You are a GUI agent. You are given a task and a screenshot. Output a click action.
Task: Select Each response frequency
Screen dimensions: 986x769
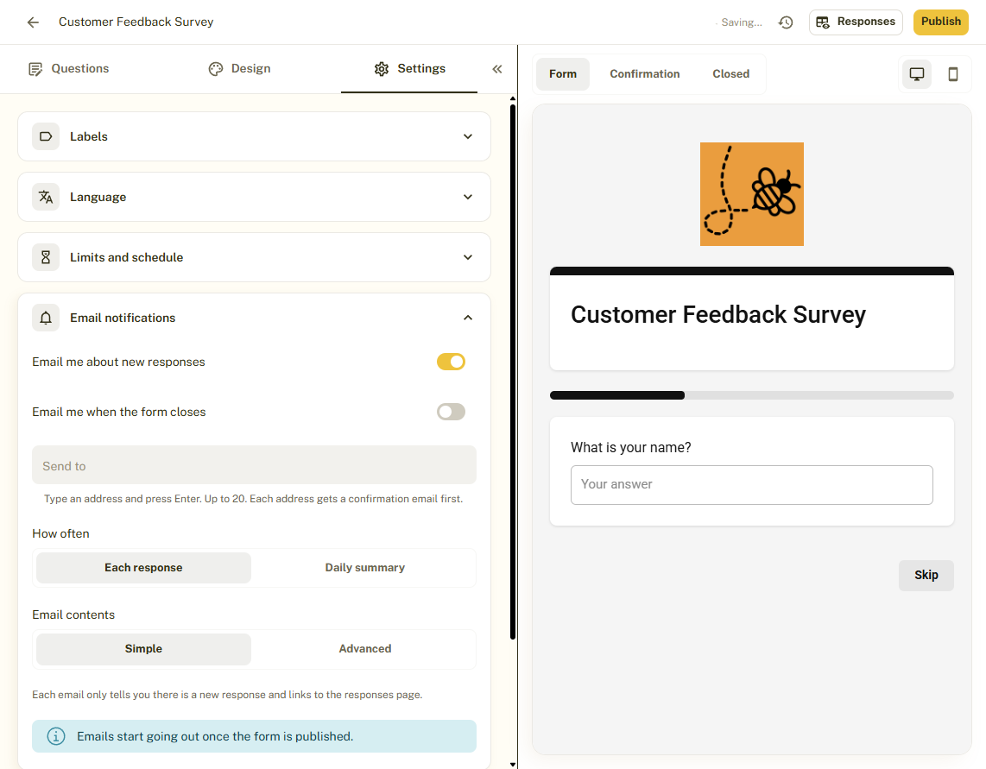coord(143,568)
